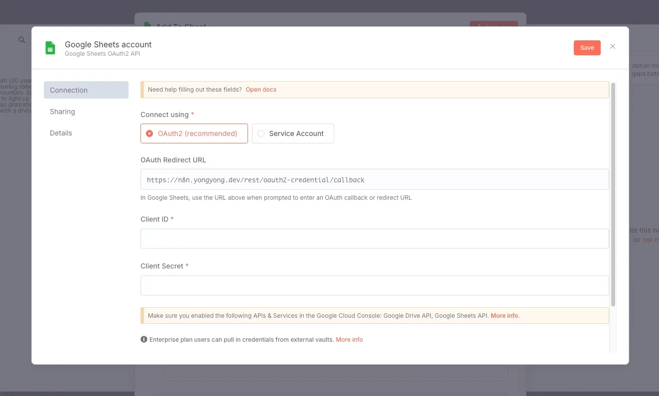Open More info link about external vaults
Screen dimensions: 659x396
point(349,340)
